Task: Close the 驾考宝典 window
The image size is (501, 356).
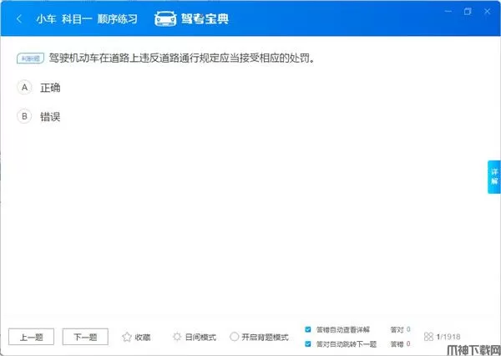Action: 488,12
